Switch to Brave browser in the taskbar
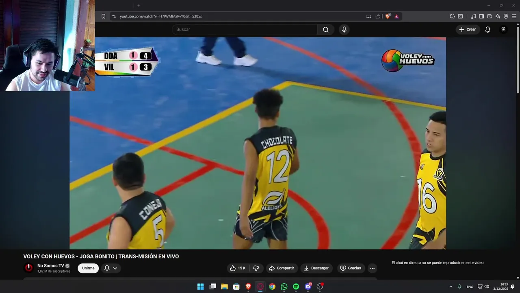520x293 pixels. (248, 286)
